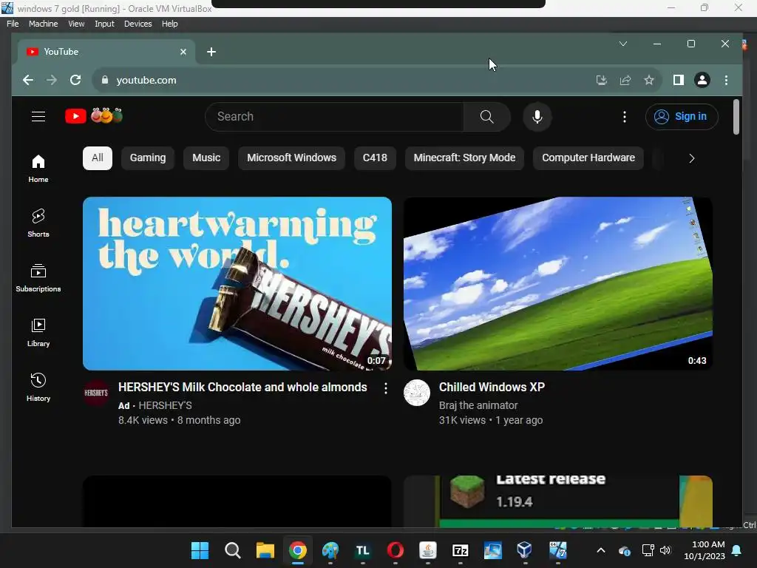
Task: View site info via the lock icon
Action: pos(105,80)
